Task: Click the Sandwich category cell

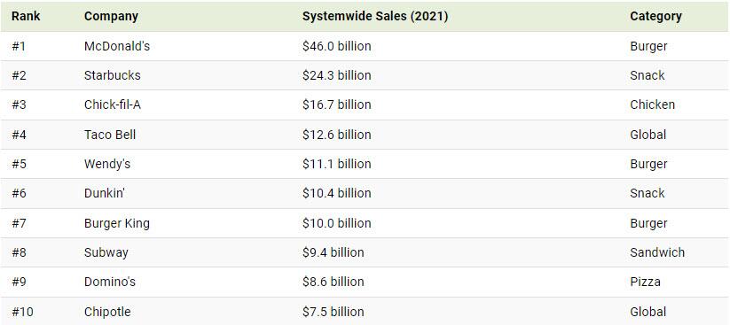Action: pos(657,252)
